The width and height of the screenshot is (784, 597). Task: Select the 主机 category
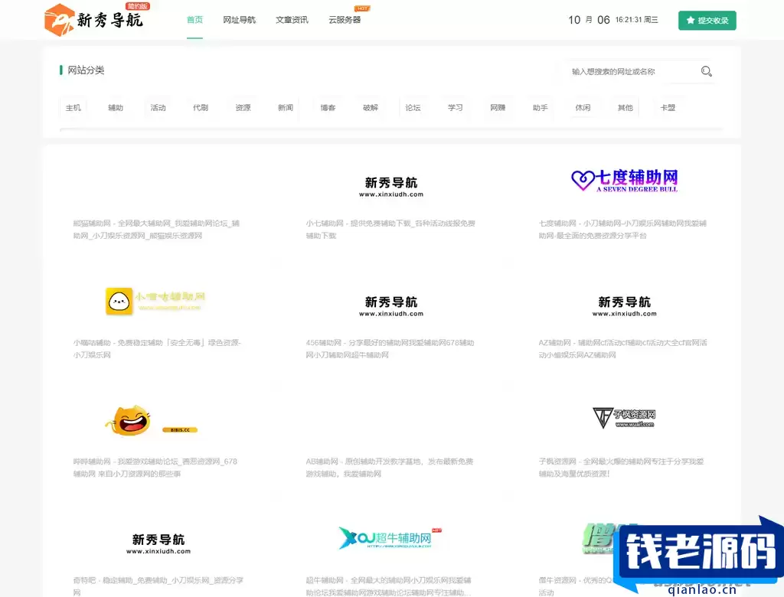click(73, 107)
